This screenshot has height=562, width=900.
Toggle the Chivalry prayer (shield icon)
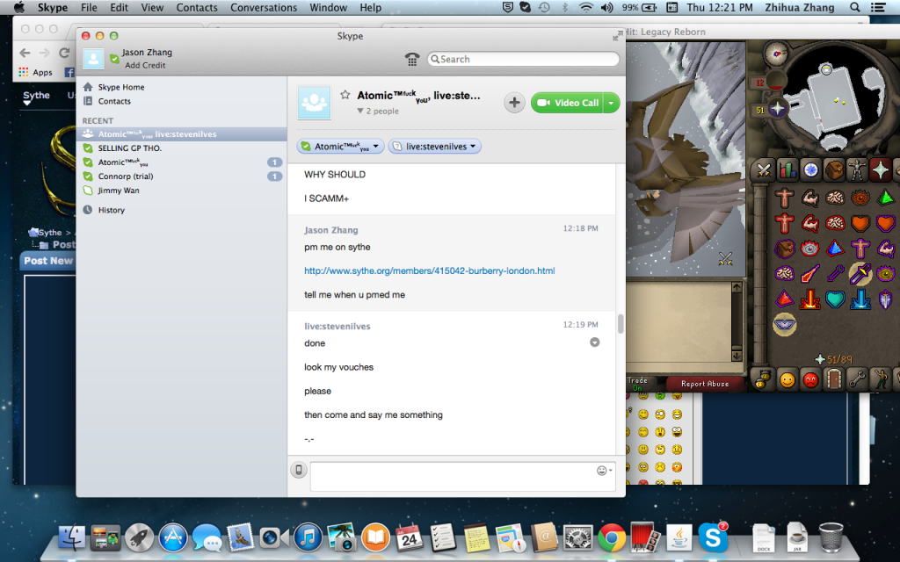886,299
